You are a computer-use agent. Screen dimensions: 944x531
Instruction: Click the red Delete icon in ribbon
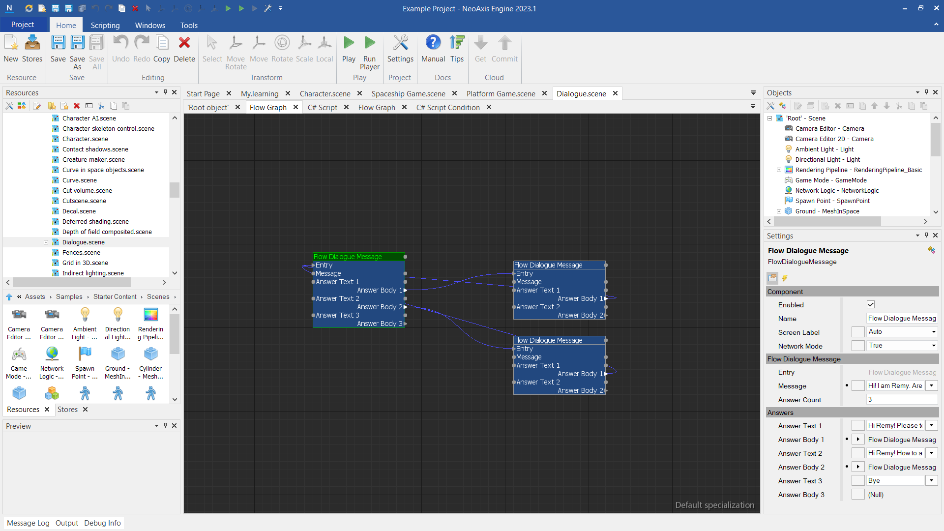(x=184, y=43)
